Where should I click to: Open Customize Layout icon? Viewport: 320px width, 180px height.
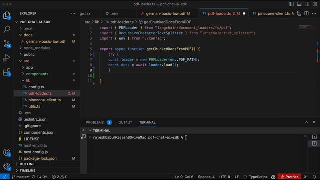tap(315, 4)
